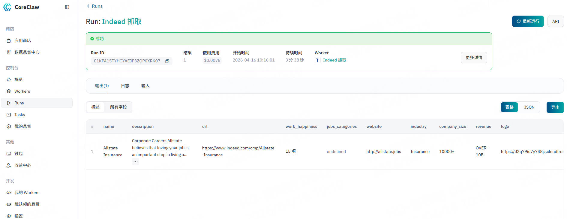Image resolution: width=567 pixels, height=219 pixels.
Task: Click the 重新运行 button
Action: tap(528, 21)
